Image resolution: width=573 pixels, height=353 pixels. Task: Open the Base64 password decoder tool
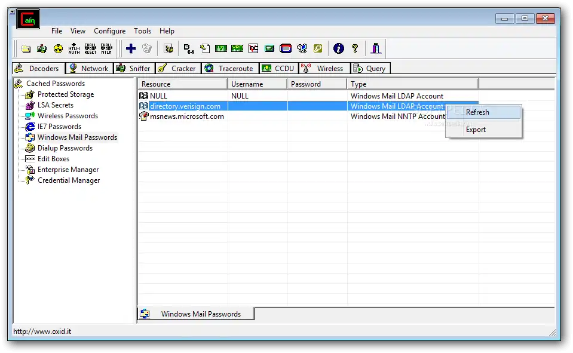coord(189,48)
